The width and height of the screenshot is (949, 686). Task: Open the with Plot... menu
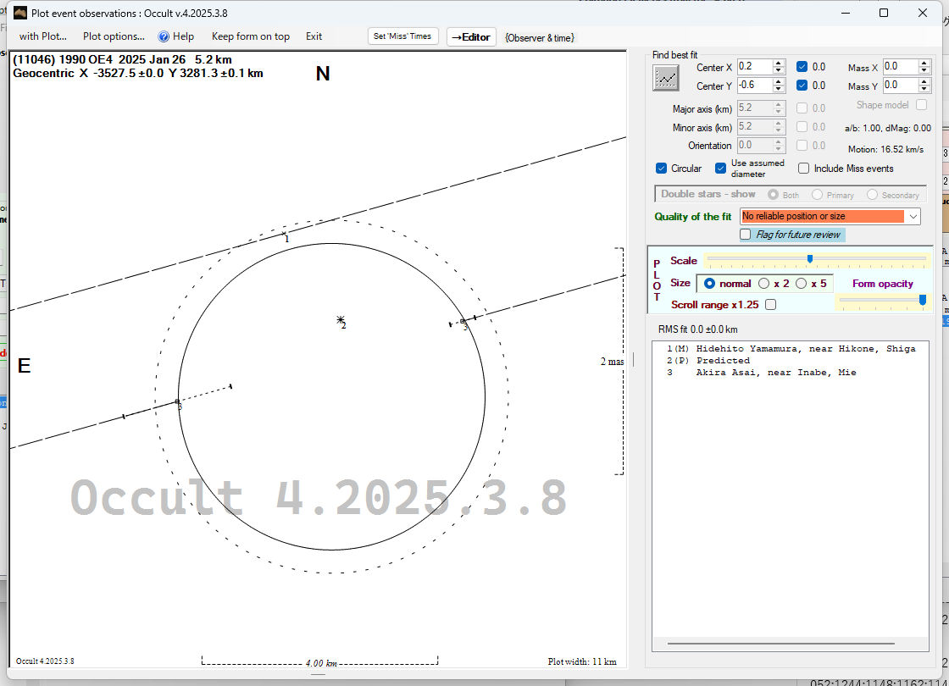click(42, 36)
